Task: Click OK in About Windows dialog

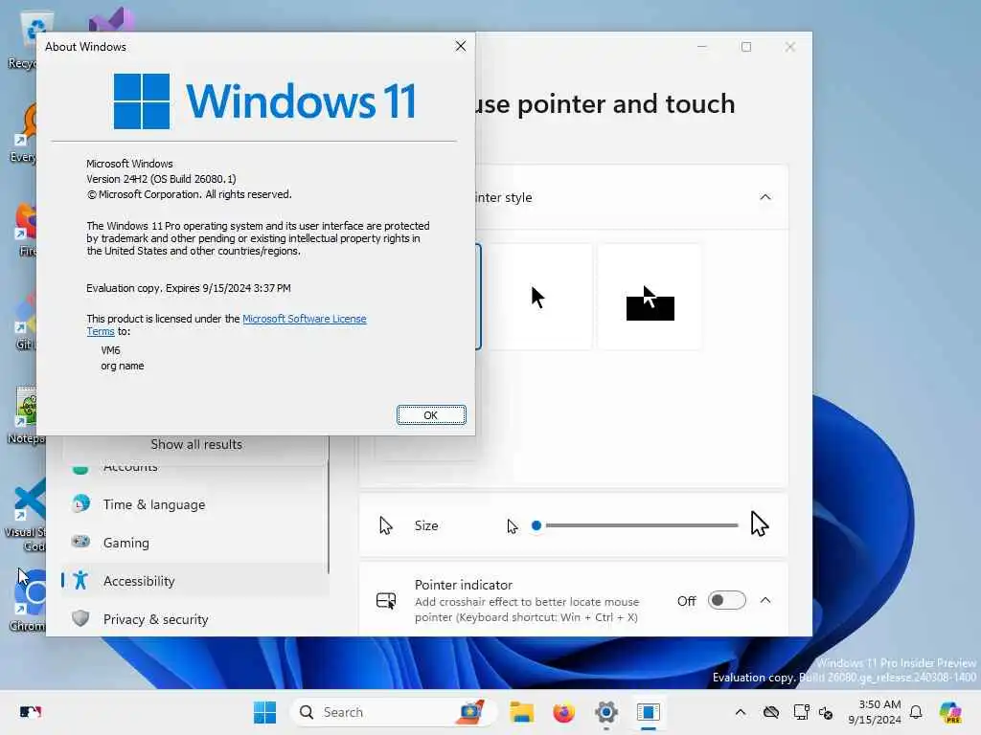Action: point(431,415)
